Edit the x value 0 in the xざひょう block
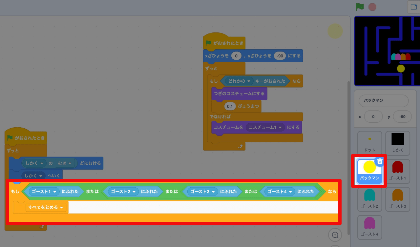 [x=236, y=56]
